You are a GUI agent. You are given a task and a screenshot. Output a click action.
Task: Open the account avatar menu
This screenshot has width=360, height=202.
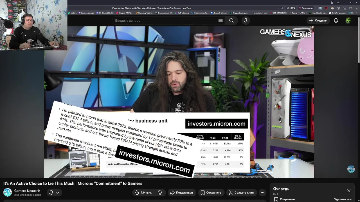click(348, 20)
